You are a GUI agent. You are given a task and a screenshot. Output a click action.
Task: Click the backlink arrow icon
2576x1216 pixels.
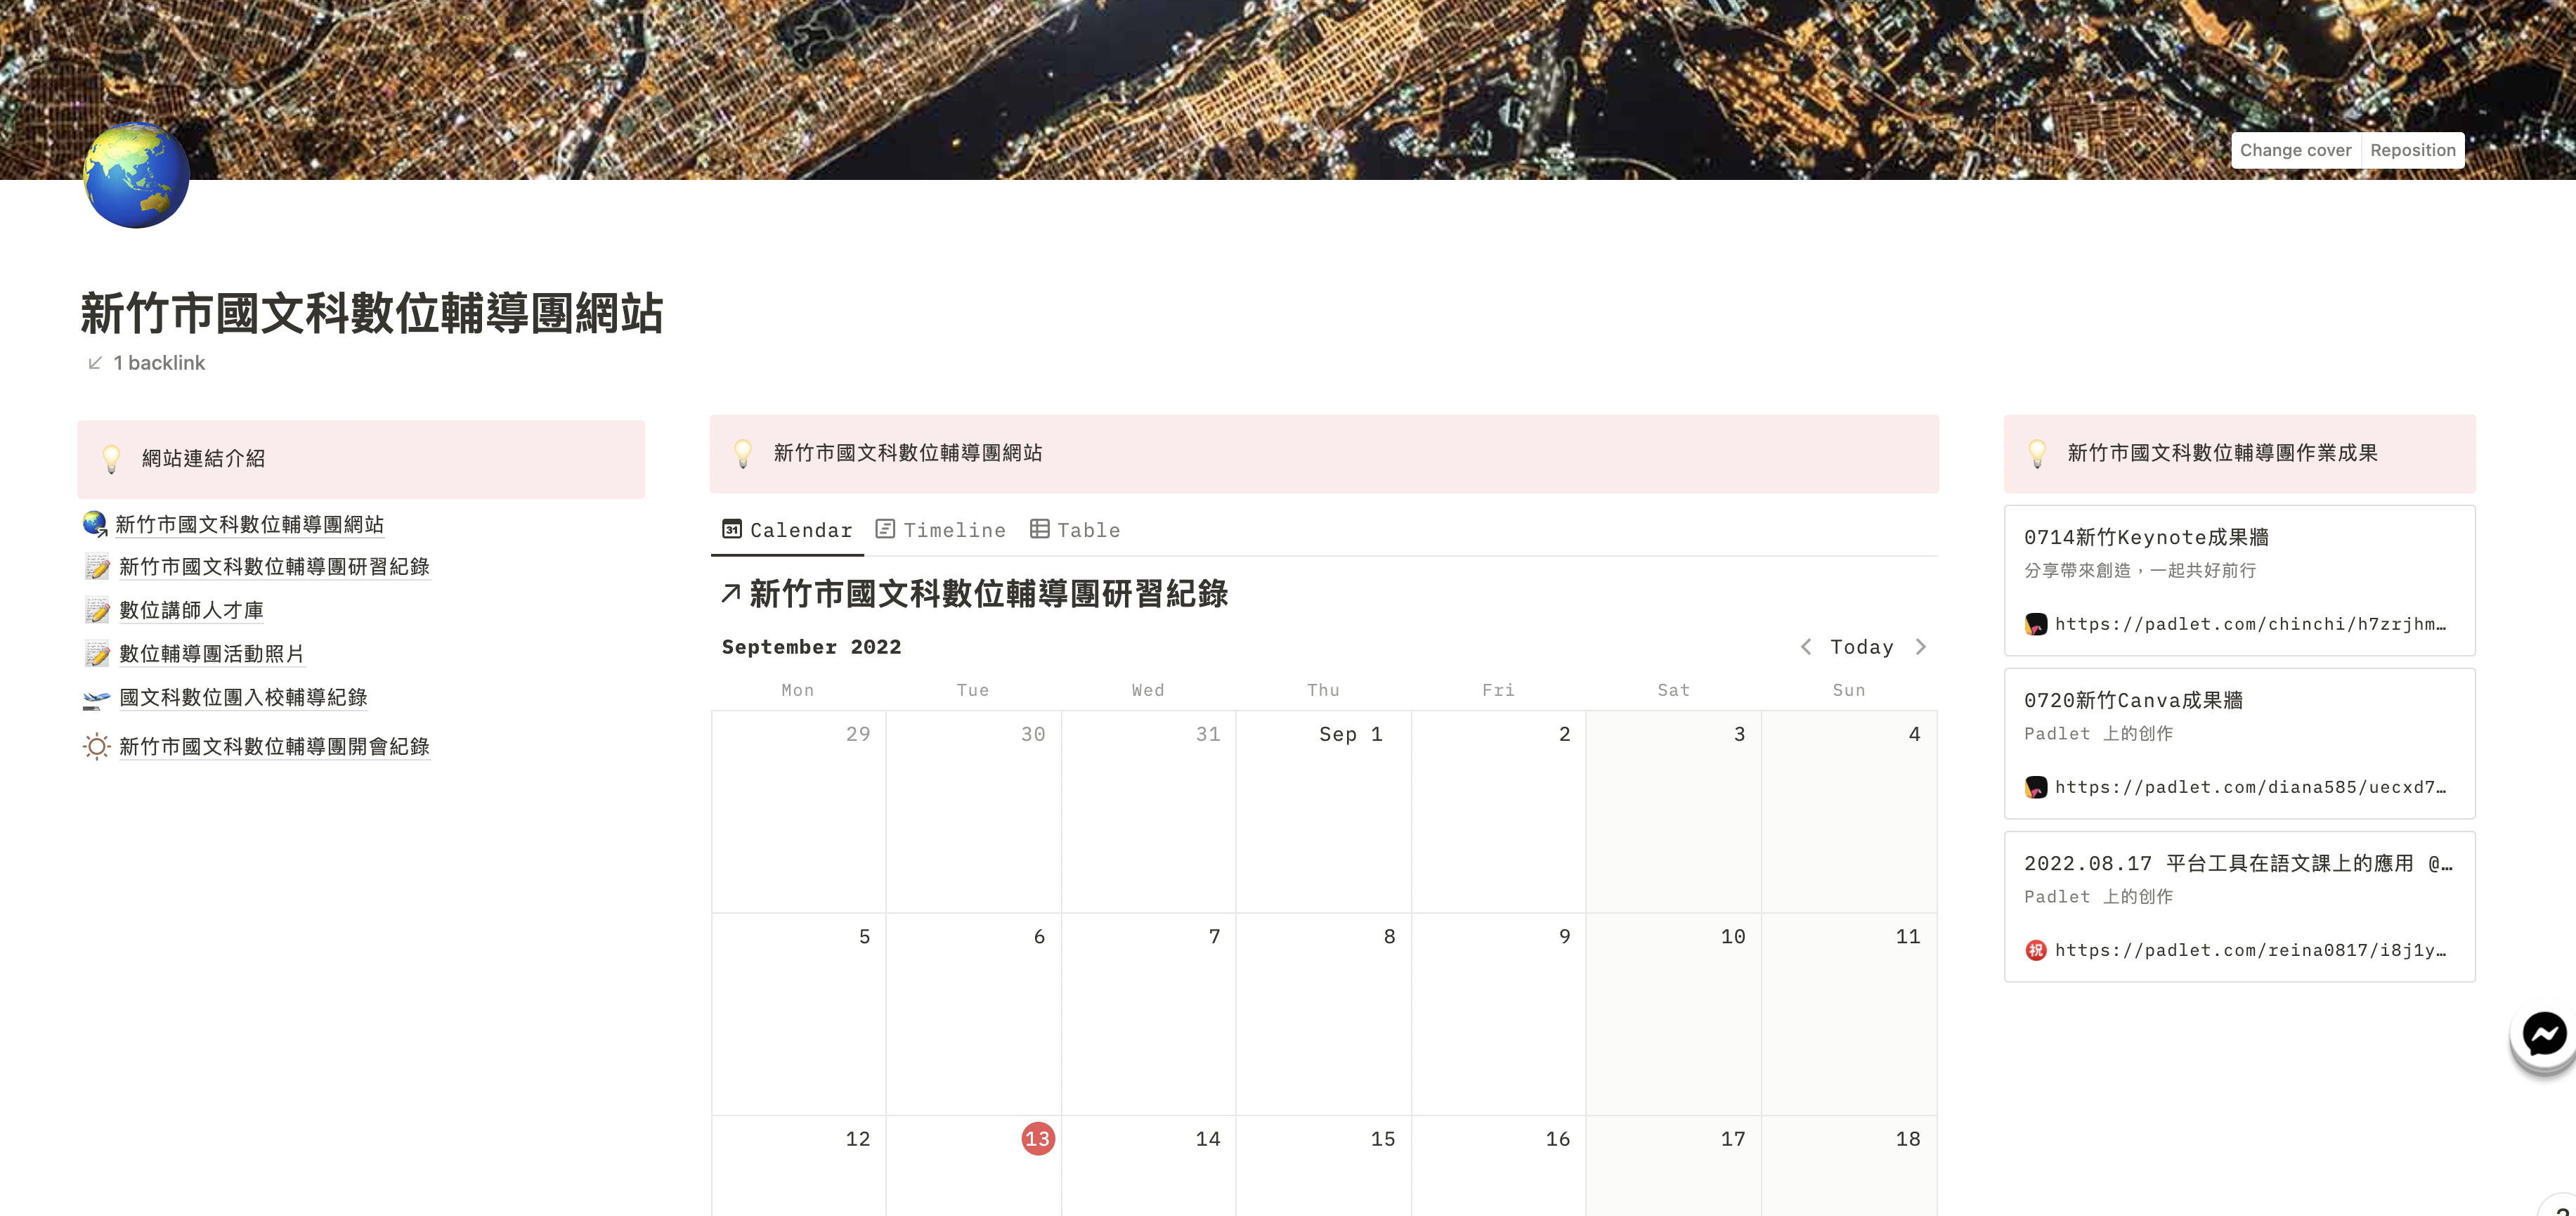point(95,363)
